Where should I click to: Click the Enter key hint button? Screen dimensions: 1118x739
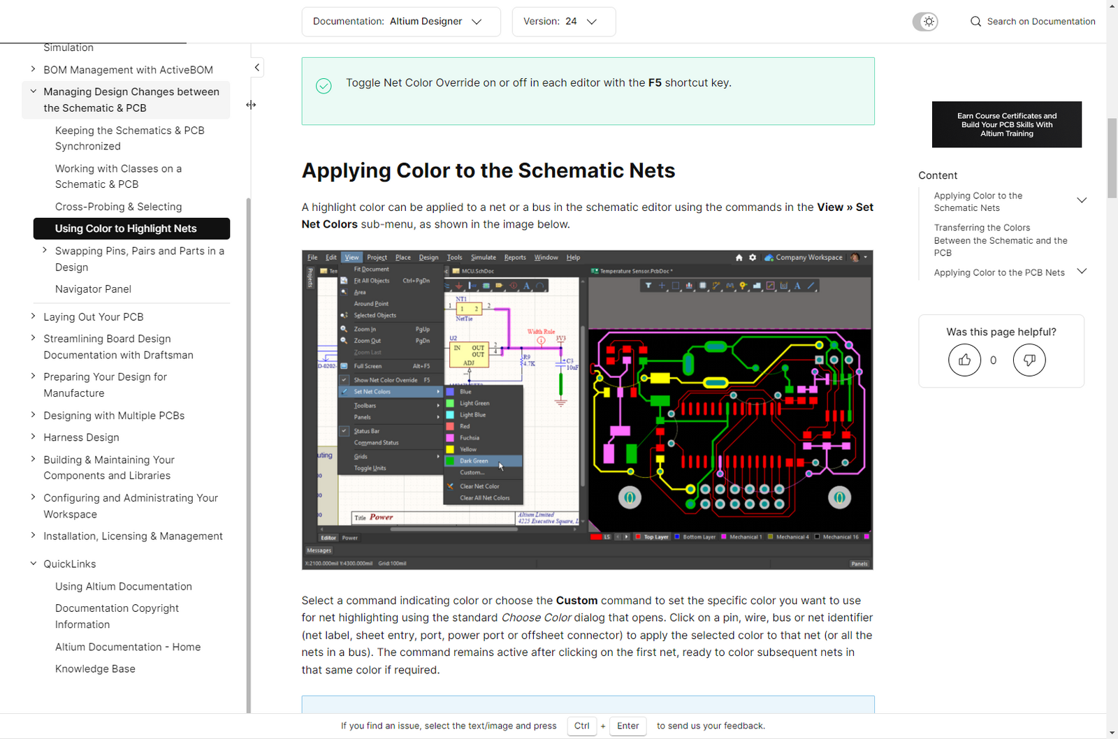[627, 726]
